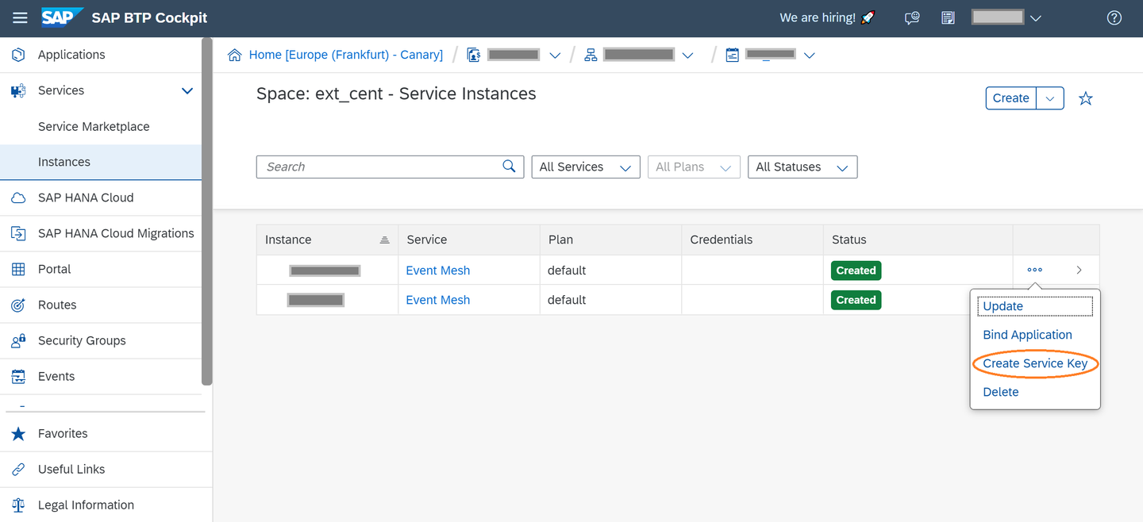Screen dimensions: 1143x522
Task: Click the SAP logo
Action: pyautogui.click(x=62, y=17)
